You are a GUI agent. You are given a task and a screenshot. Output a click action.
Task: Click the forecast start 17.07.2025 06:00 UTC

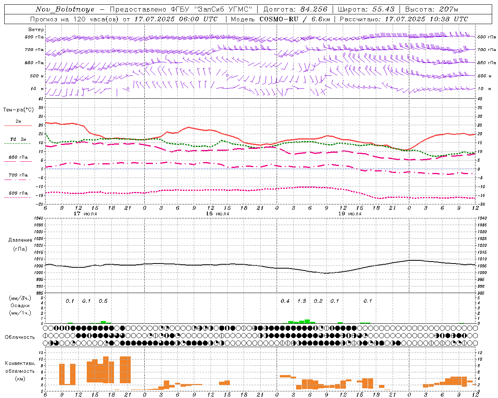coord(176,19)
